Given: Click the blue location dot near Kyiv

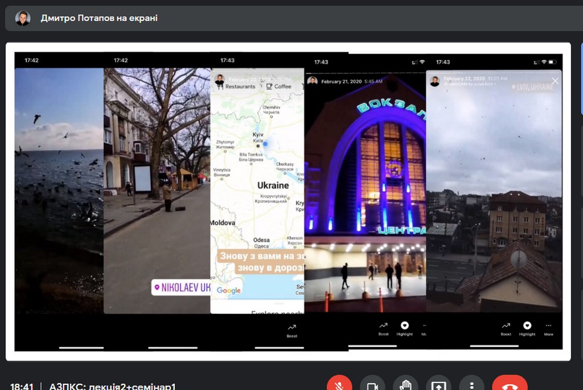Looking at the screenshot, I should pyautogui.click(x=265, y=144).
